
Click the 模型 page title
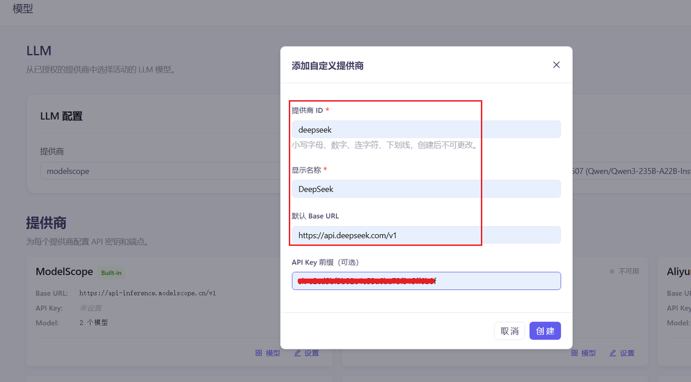pyautogui.click(x=23, y=9)
